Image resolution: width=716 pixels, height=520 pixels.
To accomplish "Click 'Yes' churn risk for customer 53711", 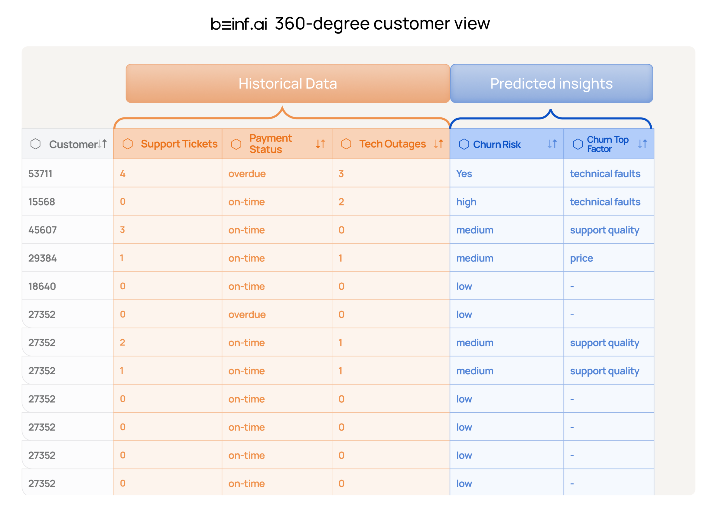I will (464, 174).
